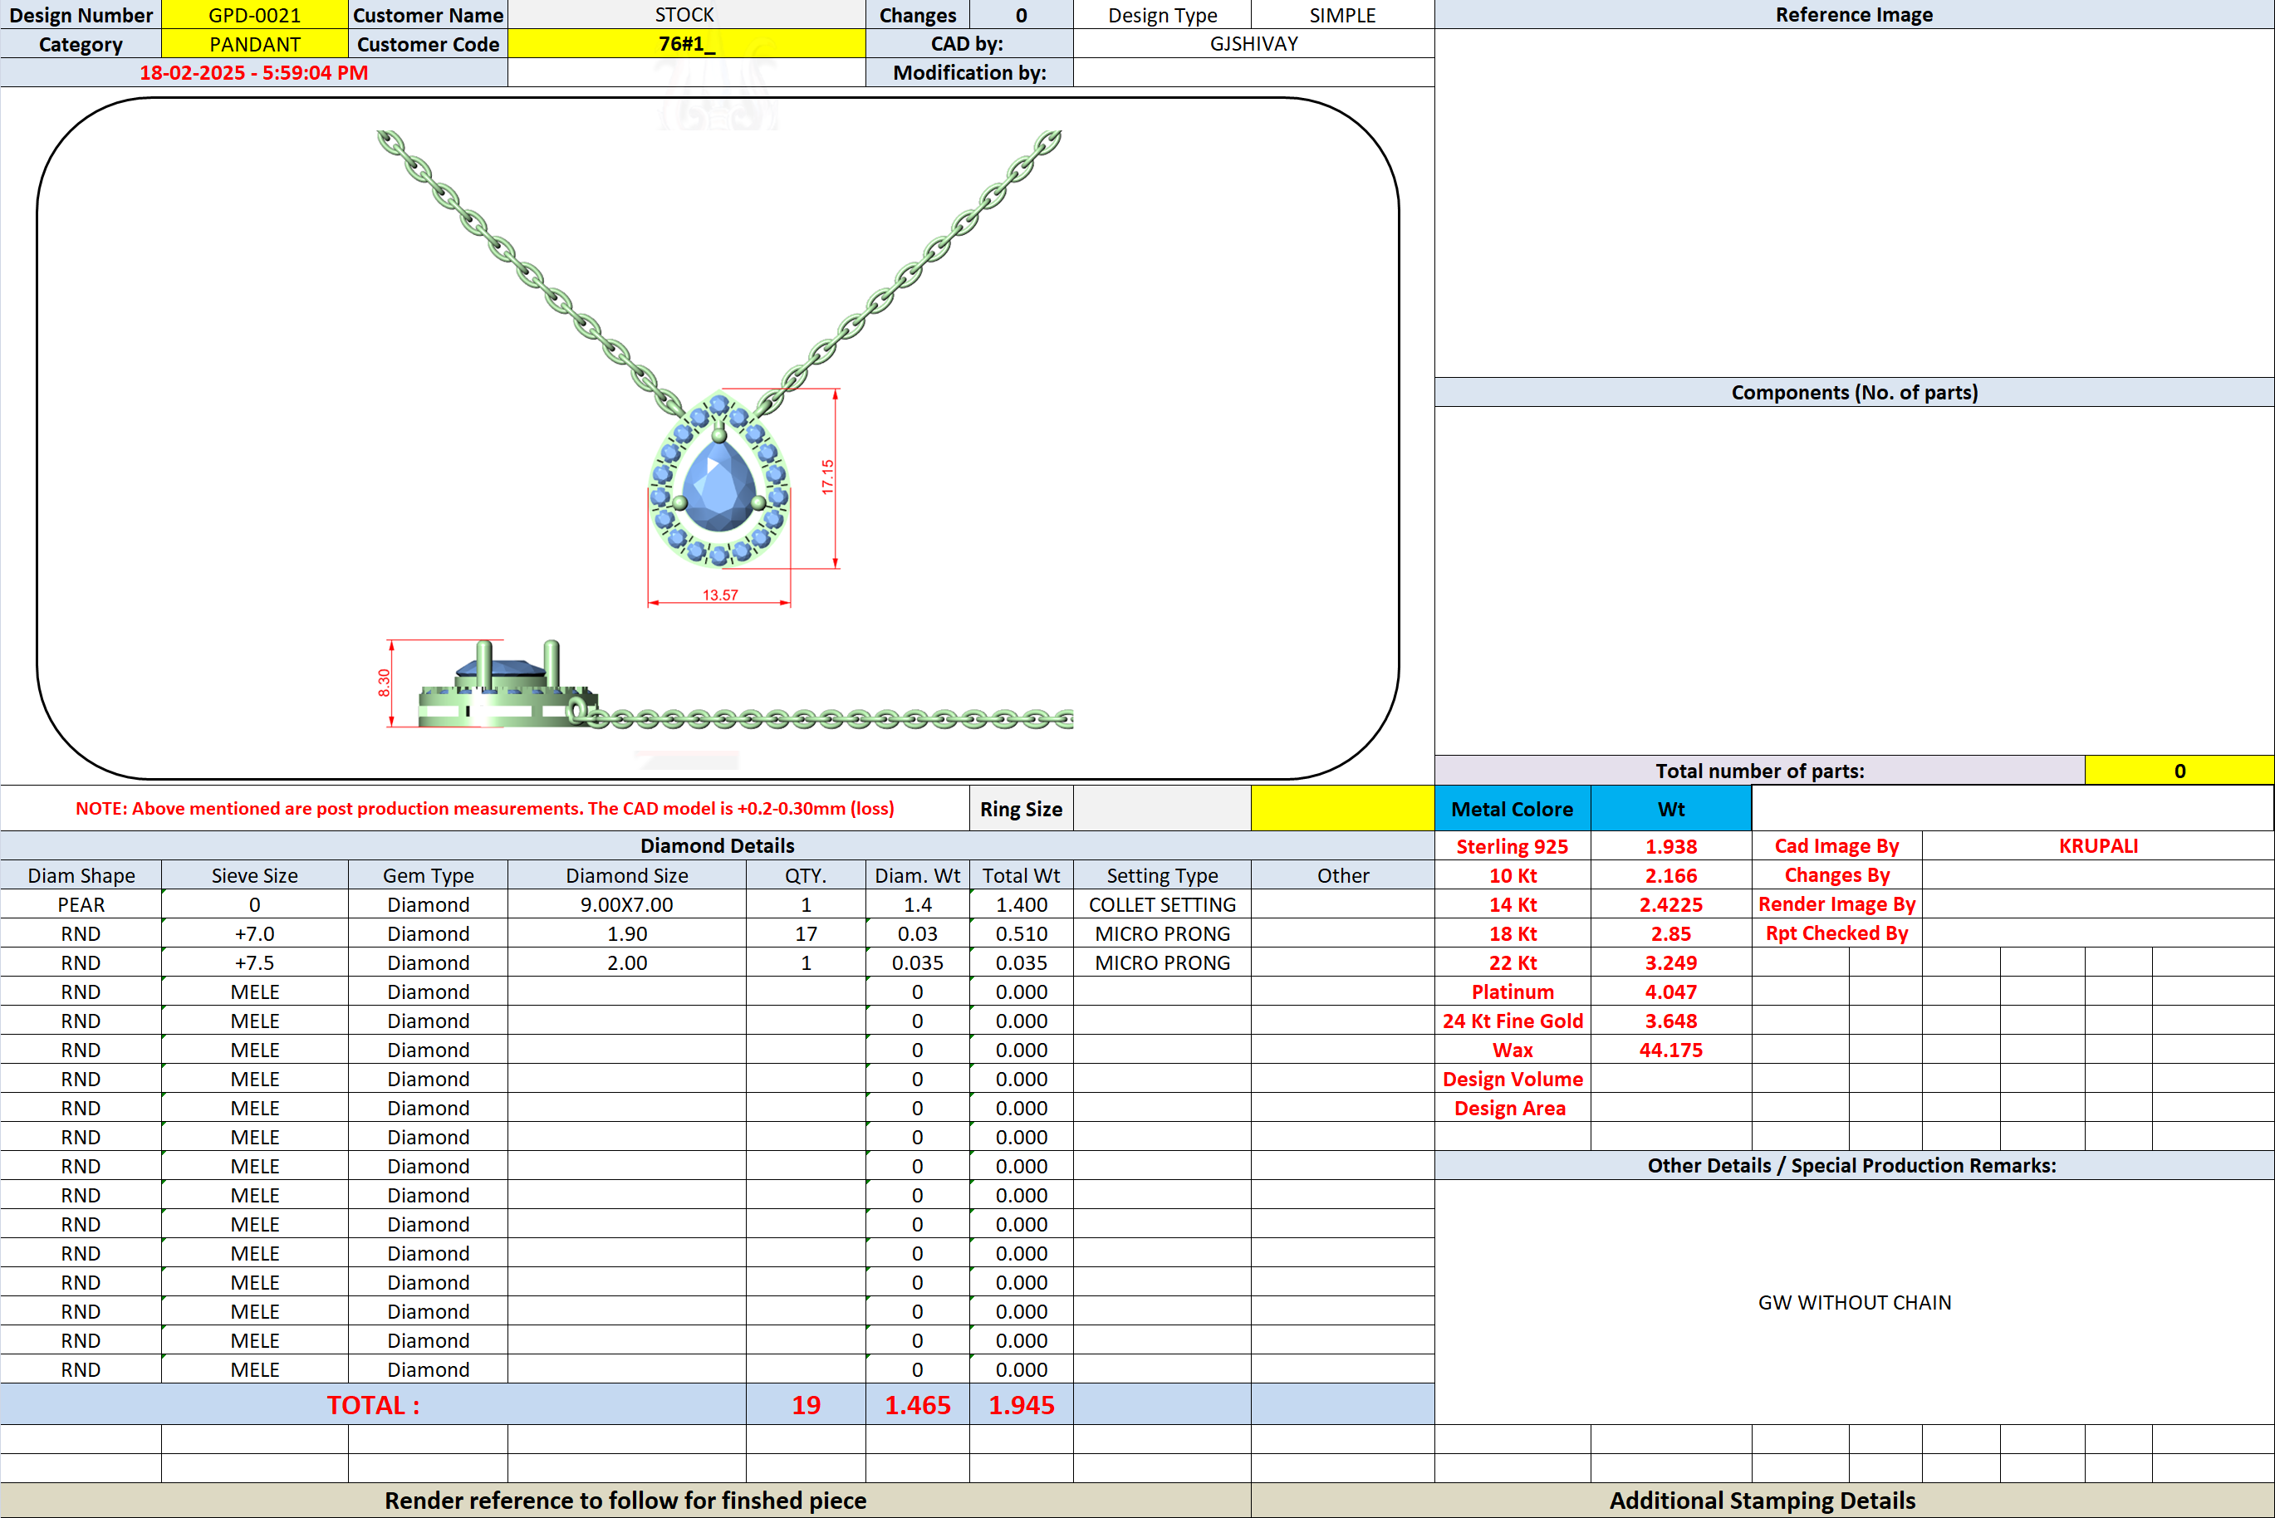Click the Reference Image header
The height and width of the screenshot is (1518, 2275).
coord(1854,14)
